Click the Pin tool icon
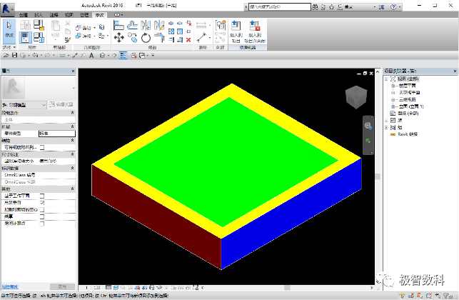Image resolution: width=459 pixels, height=300 pixels. point(188,31)
